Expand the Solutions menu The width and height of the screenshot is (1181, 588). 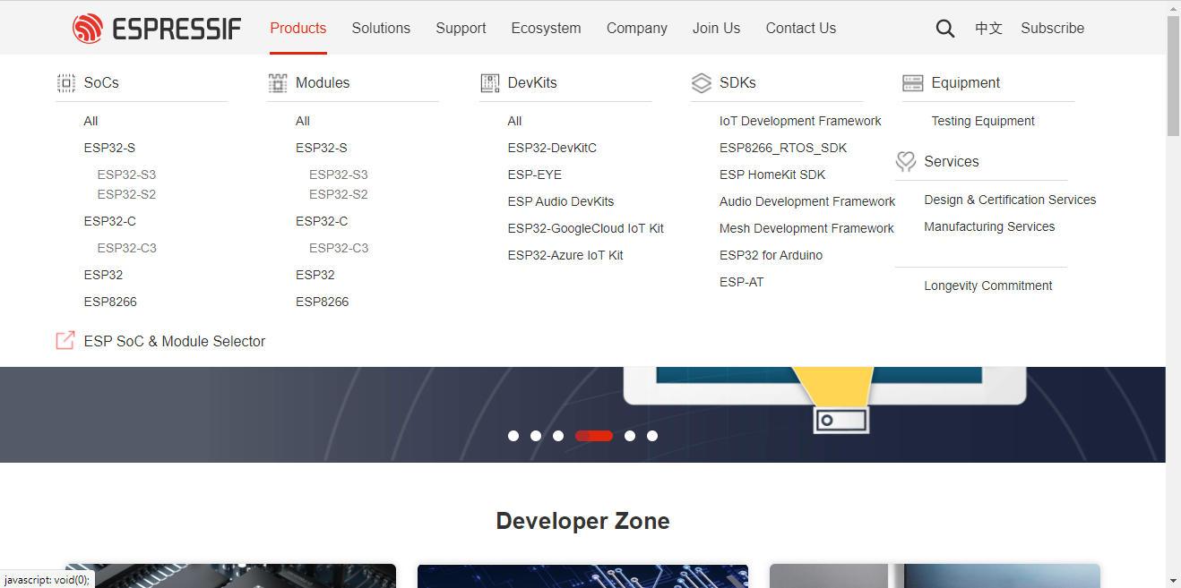pos(381,28)
